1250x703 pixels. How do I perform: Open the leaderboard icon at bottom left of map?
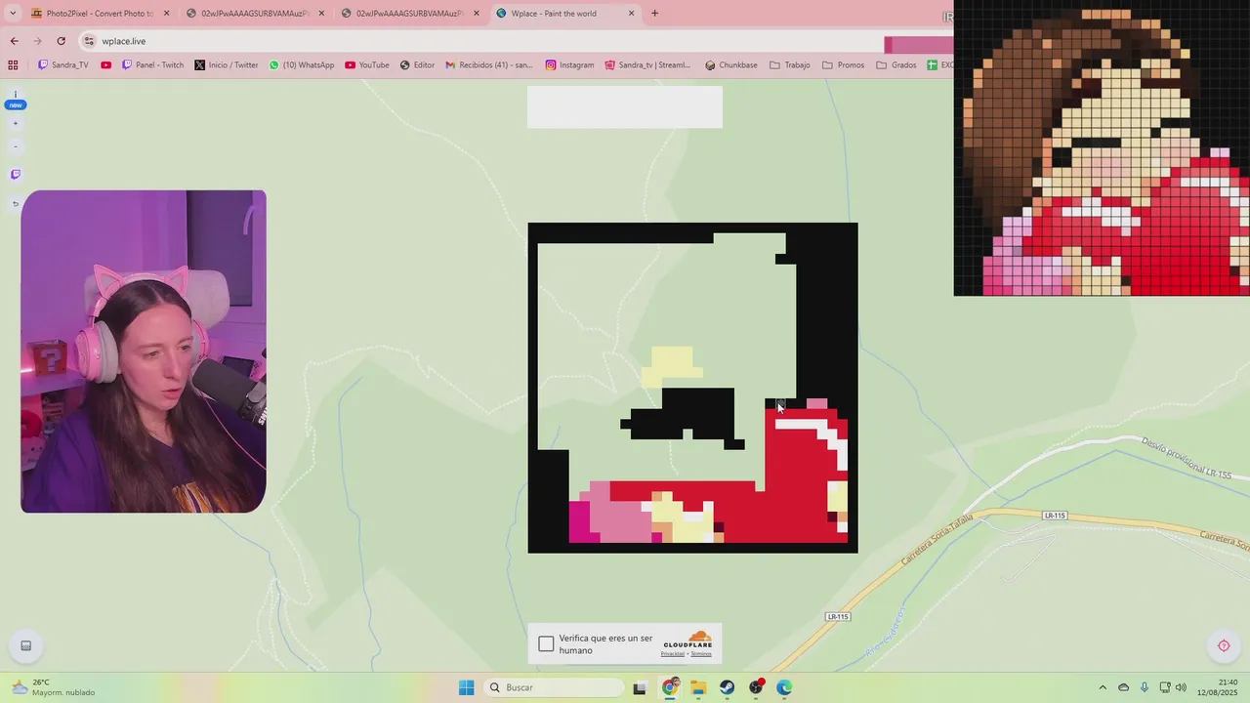click(25, 645)
